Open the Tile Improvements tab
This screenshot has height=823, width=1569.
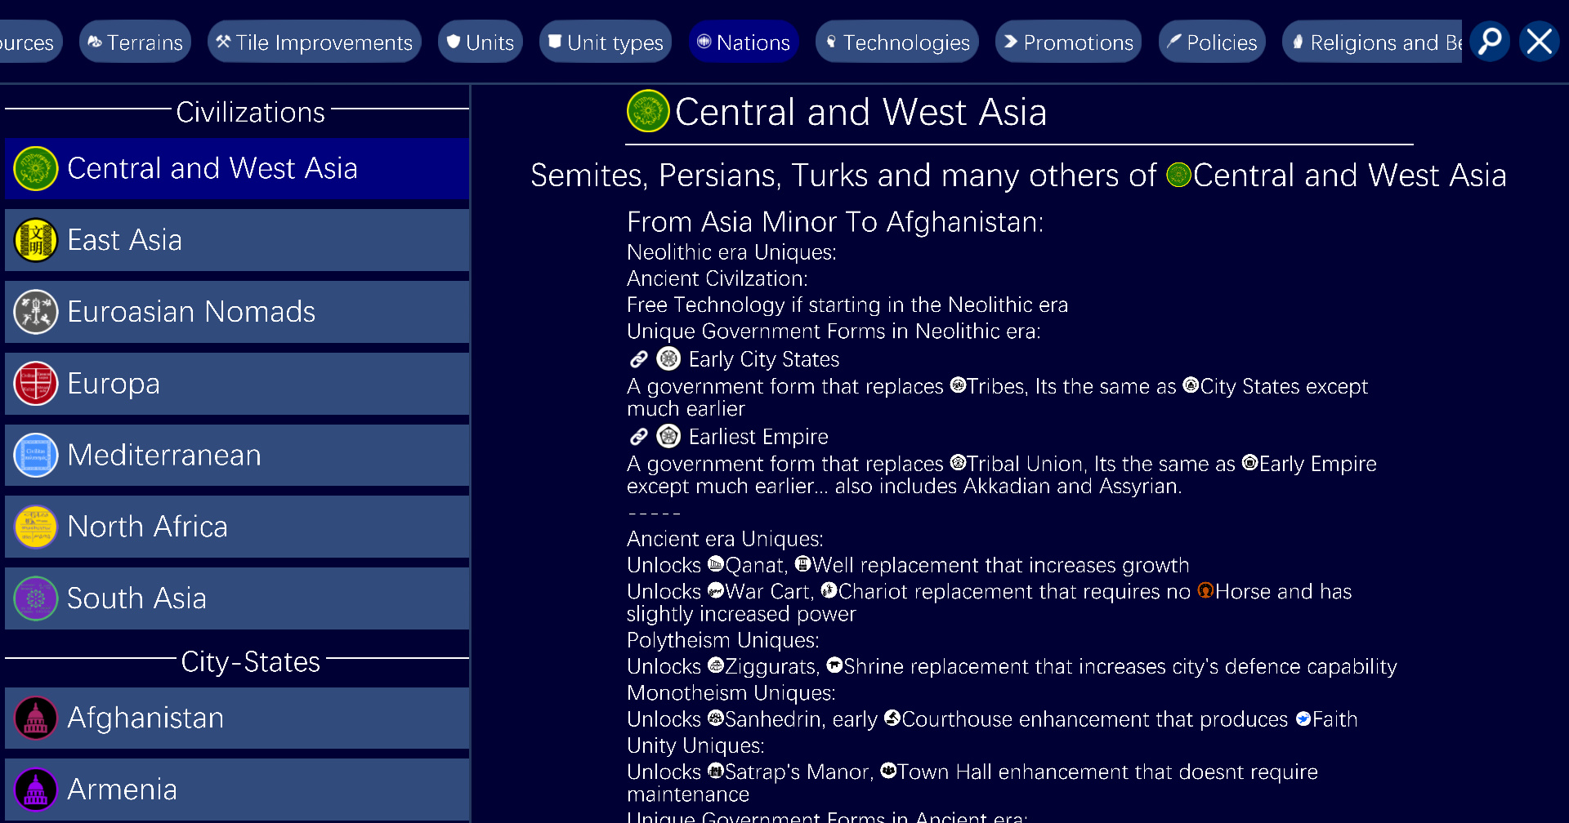315,42
